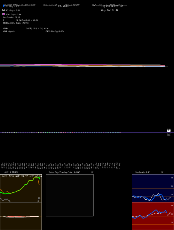The width and height of the screenshot is (174, 230).
Task: Click the blue 20 Day legend swatch
Action: 3,6
